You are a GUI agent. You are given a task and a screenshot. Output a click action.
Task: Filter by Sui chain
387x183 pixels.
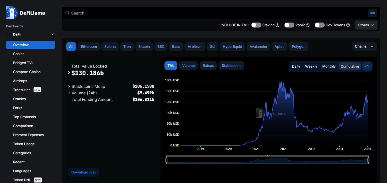[x=213, y=47]
